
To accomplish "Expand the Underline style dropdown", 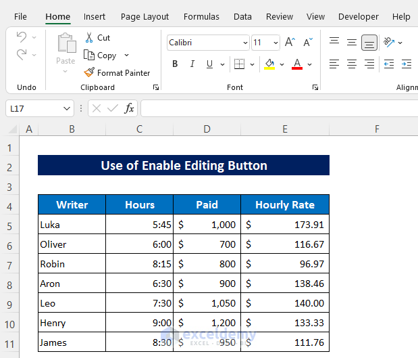I will (222, 64).
